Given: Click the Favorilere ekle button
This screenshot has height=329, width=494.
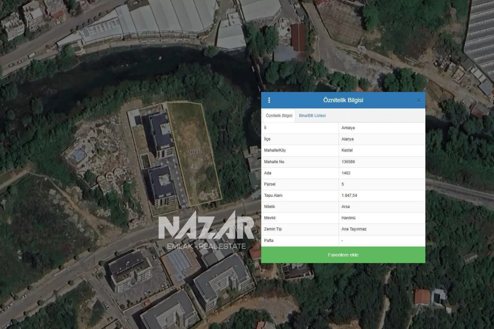Looking at the screenshot, I should [343, 255].
